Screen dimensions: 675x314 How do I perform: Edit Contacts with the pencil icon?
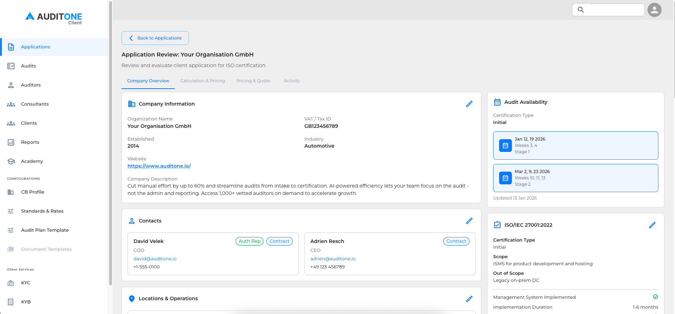coord(469,221)
